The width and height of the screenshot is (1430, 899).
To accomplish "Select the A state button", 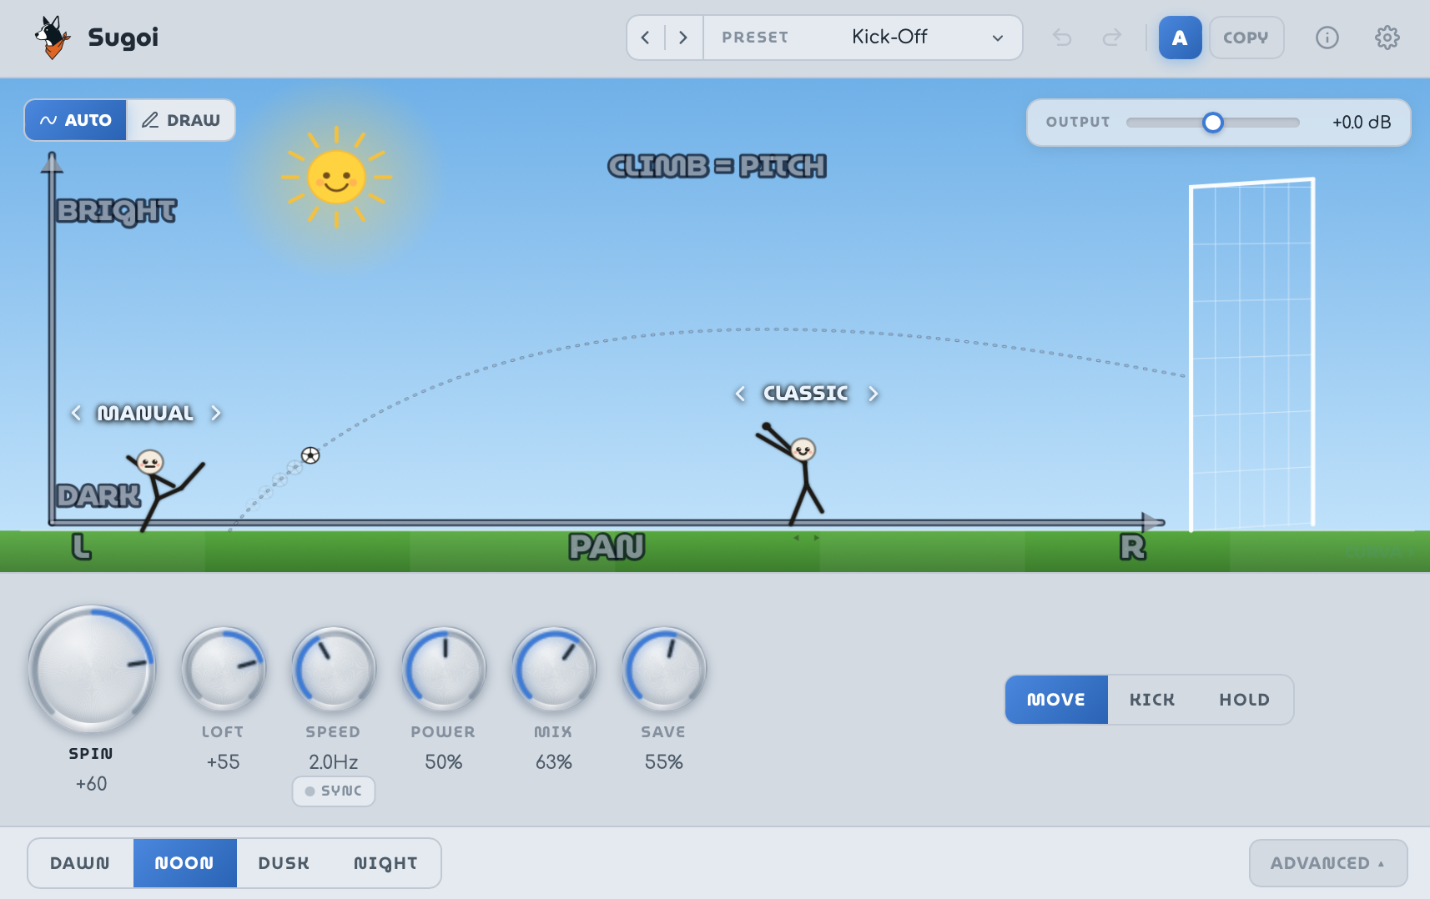I will pos(1180,38).
